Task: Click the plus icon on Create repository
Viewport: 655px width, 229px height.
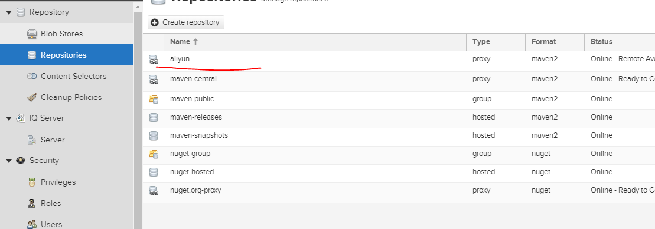Action: (155, 22)
